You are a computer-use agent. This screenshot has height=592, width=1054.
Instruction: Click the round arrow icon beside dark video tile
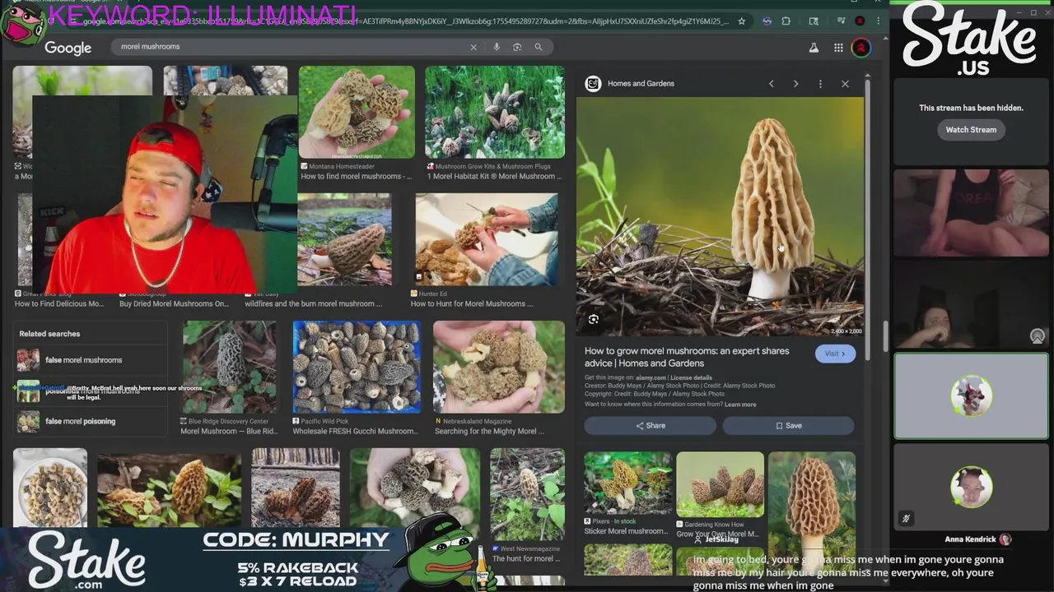(x=1038, y=336)
